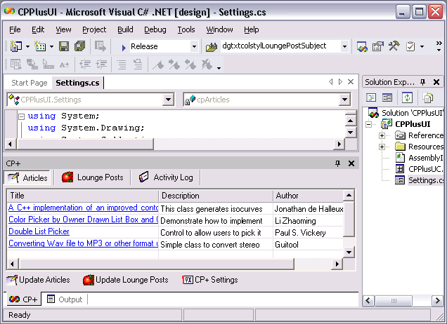
Task: Toggle auto-hide pin on Solution Explorer
Action: click(x=423, y=82)
